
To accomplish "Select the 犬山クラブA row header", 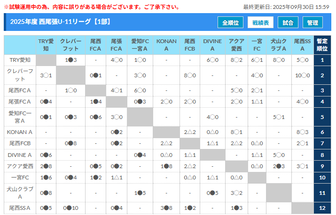I will click(20, 193).
